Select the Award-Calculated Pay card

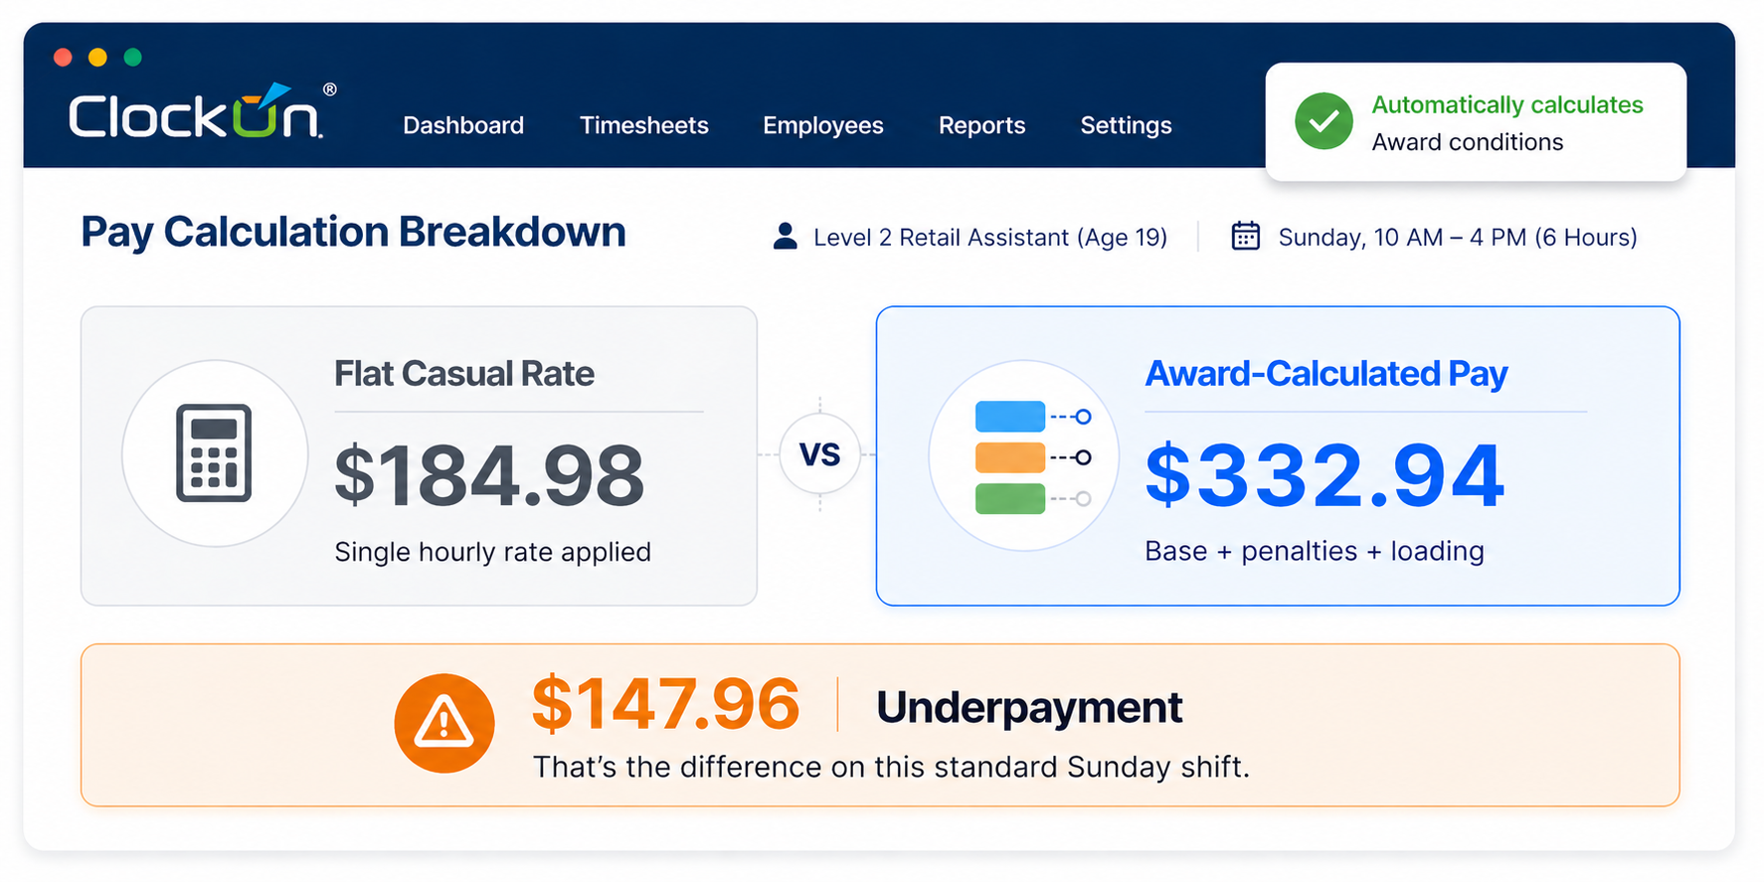[1277, 455]
